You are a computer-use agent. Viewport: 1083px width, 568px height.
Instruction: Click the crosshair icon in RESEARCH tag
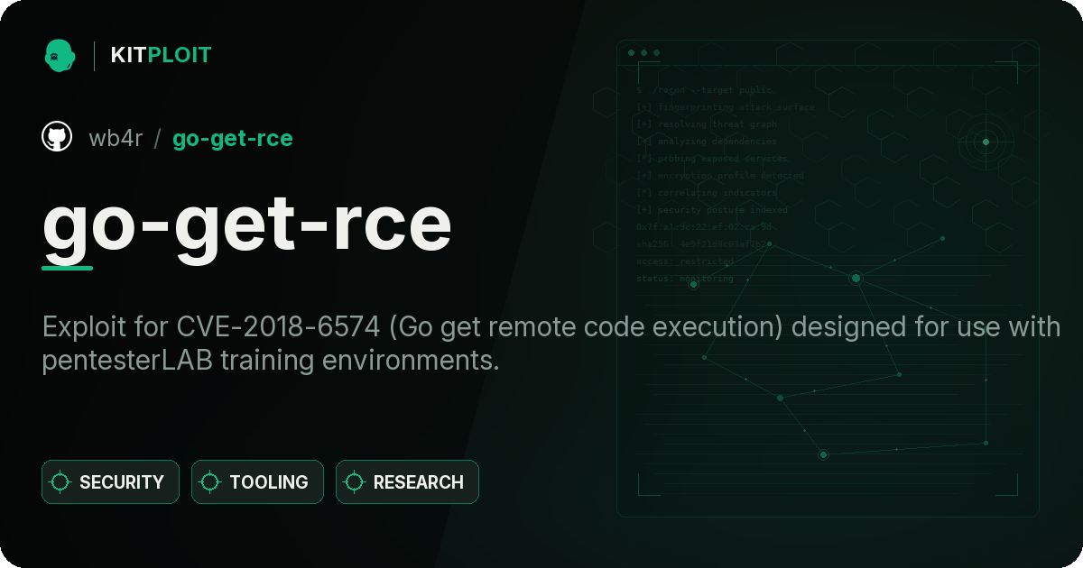tap(355, 482)
